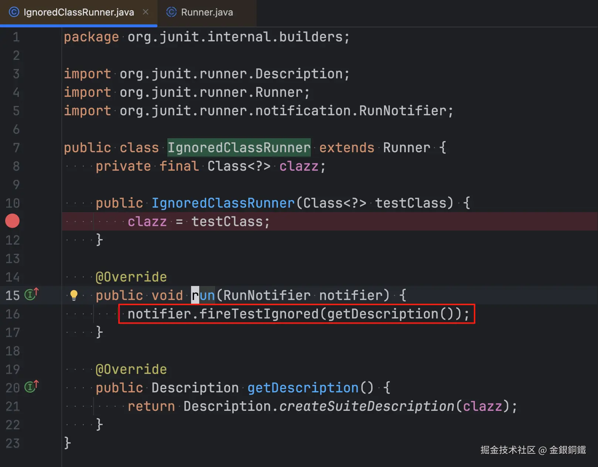Click the import org.junit.runner.Runner statement

187,92
